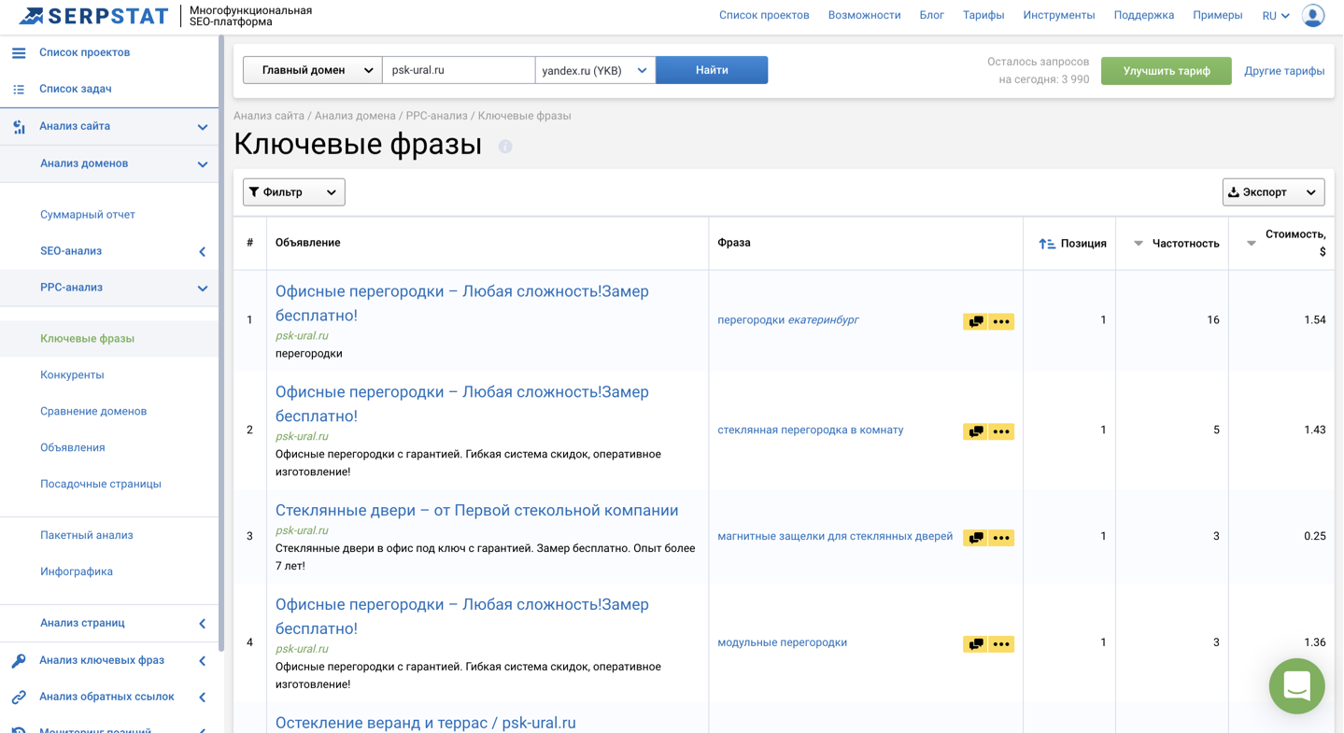
Task: Open Пакетный анализ in sidebar
Action: [x=87, y=536]
